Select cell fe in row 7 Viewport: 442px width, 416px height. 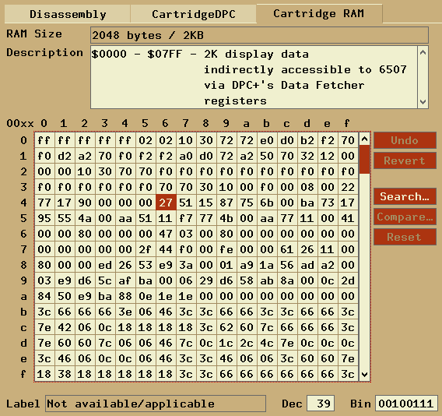pyautogui.click(x=226, y=249)
